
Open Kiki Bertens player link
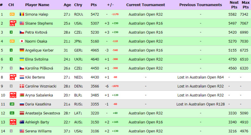point(35,77)
